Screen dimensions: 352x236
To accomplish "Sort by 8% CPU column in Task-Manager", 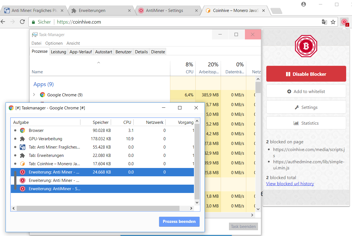I will [x=183, y=68].
